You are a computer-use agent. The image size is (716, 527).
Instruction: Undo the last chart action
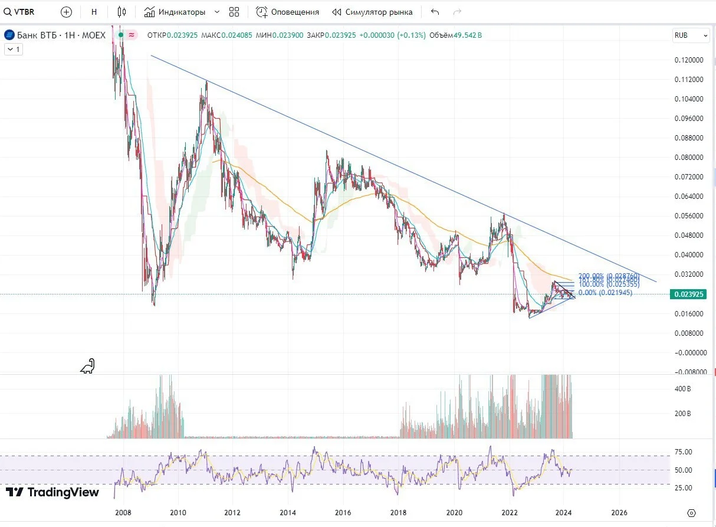(x=435, y=12)
